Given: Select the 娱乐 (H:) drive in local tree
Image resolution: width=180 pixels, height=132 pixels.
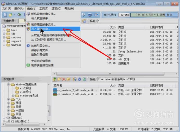Looking at the screenshot, I should tap(14, 118).
